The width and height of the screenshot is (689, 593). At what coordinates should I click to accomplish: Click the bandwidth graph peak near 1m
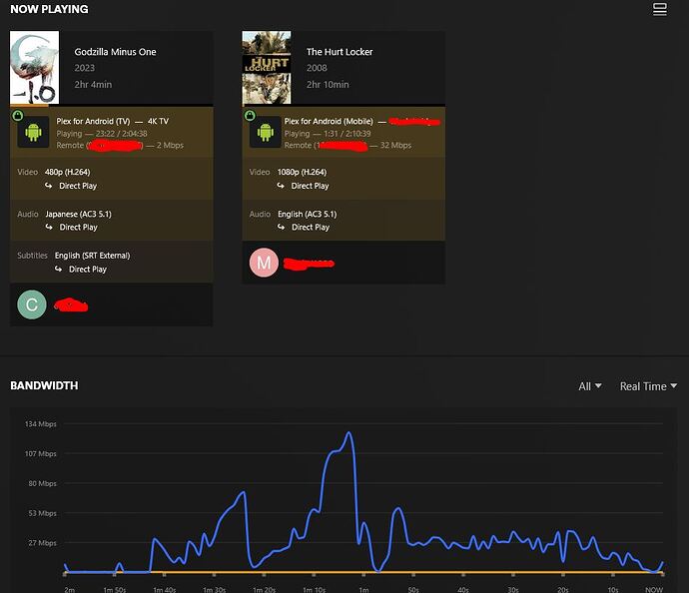[x=348, y=433]
